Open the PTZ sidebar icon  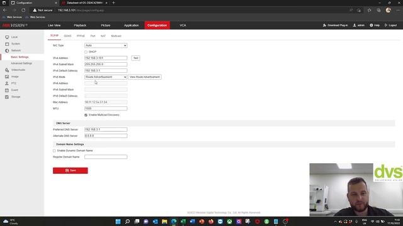[x=7, y=83]
